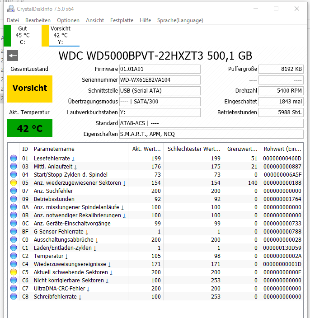Click status circle for Lesefehlerrate row

coord(14,158)
